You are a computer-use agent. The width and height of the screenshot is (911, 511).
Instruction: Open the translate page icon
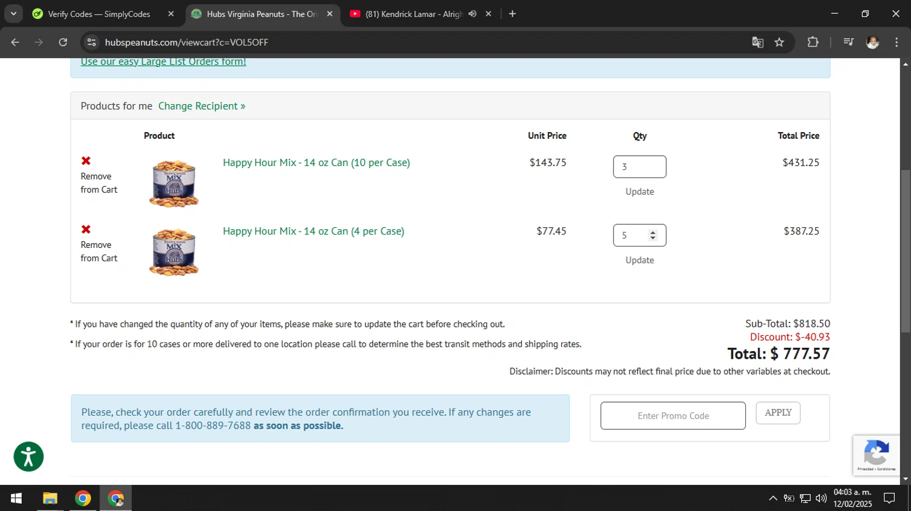(x=757, y=42)
